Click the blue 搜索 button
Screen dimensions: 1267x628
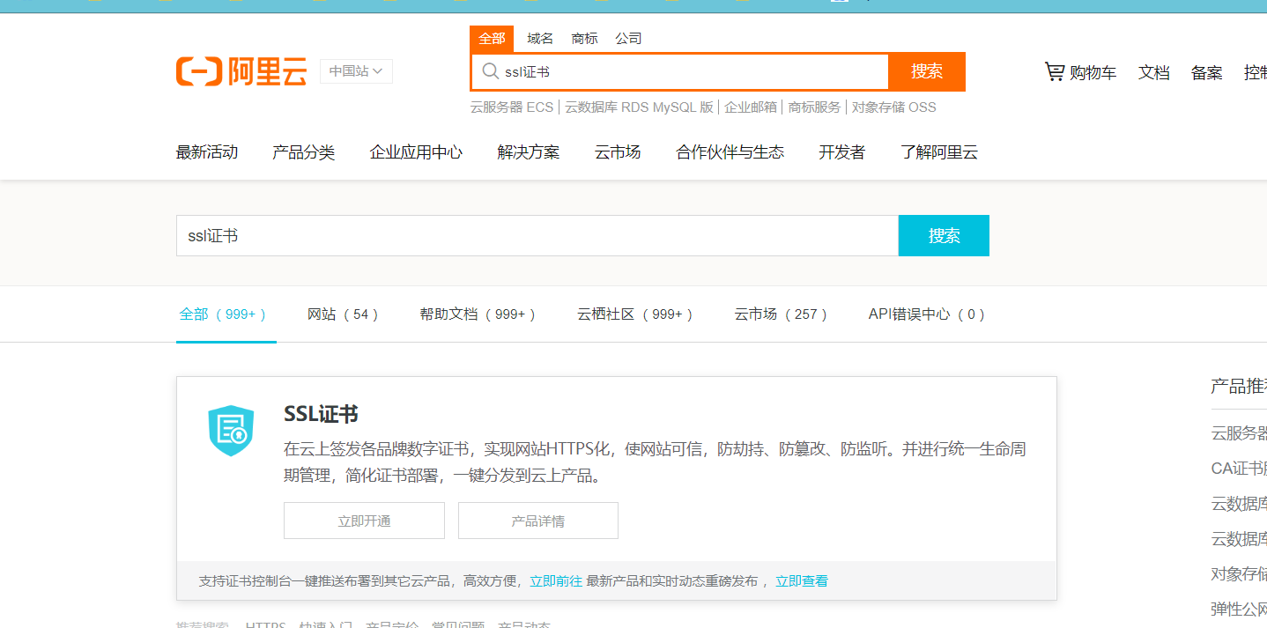coord(944,235)
